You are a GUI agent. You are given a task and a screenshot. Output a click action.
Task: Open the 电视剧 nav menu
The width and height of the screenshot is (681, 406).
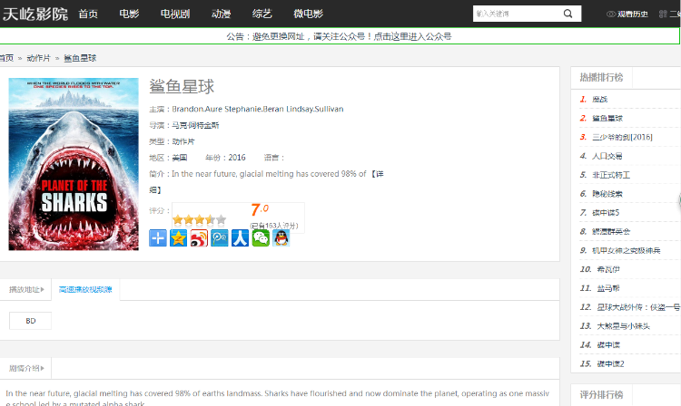pos(175,14)
